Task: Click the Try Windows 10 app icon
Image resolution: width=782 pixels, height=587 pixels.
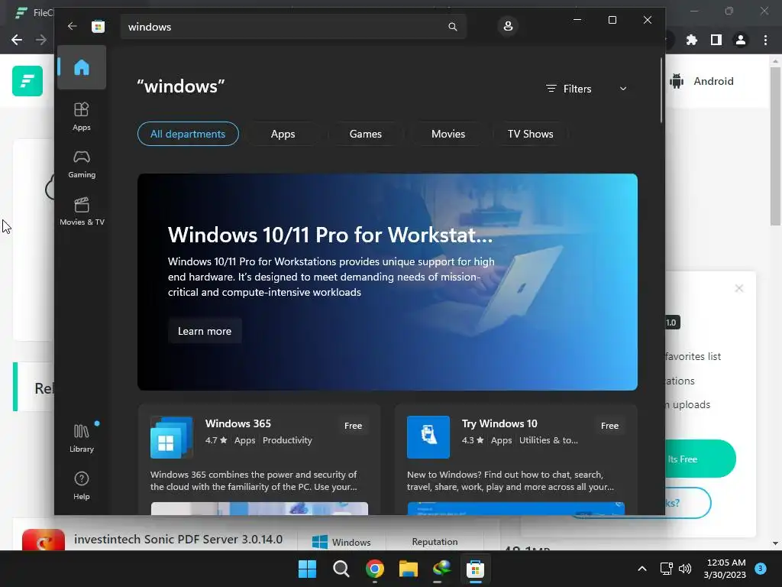Action: click(x=428, y=436)
